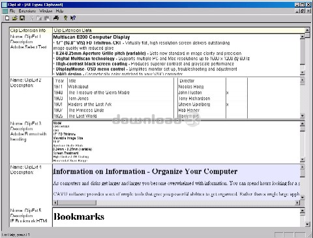Click the Open folder toolbar icon

pos(14,18)
